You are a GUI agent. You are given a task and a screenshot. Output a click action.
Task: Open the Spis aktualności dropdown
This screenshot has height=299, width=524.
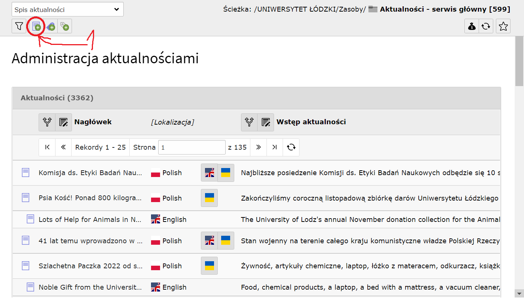point(67,10)
